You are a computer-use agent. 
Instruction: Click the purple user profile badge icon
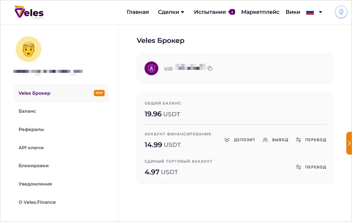point(151,68)
